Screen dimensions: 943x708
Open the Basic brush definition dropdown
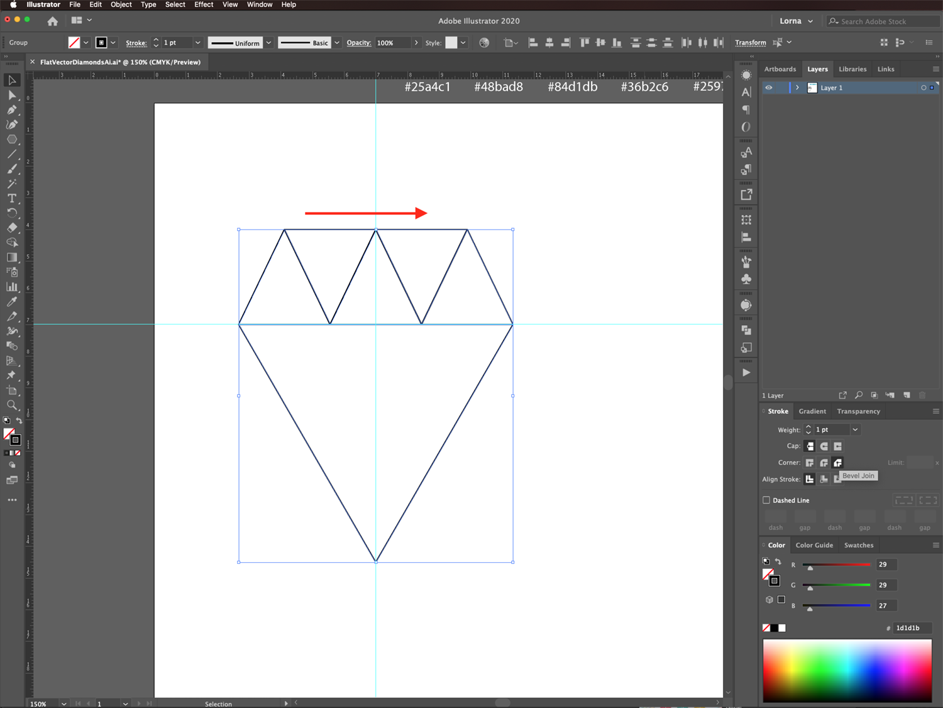pyautogui.click(x=337, y=43)
